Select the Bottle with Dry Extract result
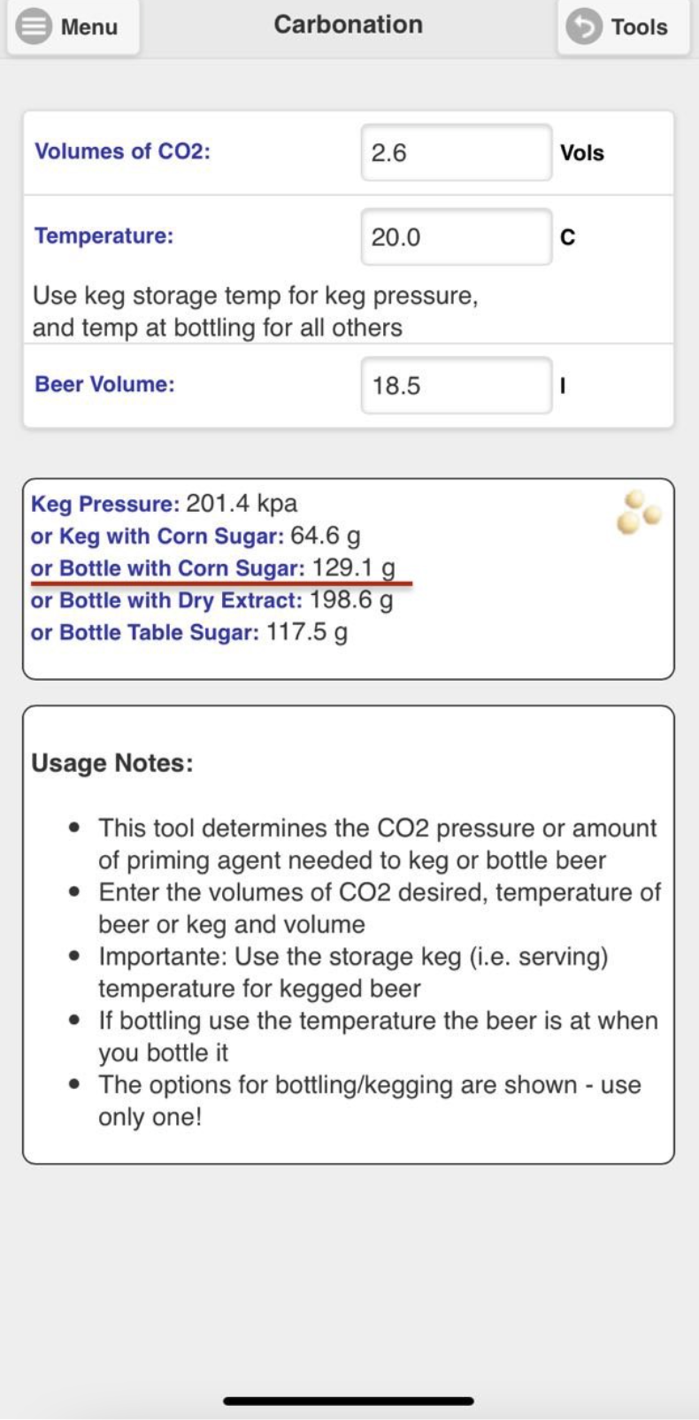699x1420 pixels. click(x=211, y=600)
